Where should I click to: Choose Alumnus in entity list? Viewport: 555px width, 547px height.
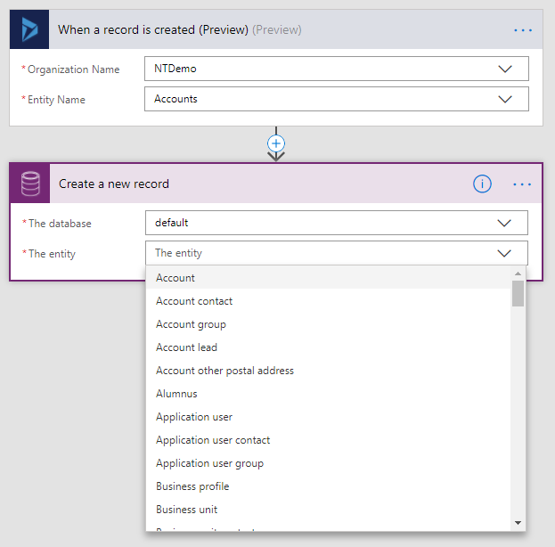(x=176, y=394)
